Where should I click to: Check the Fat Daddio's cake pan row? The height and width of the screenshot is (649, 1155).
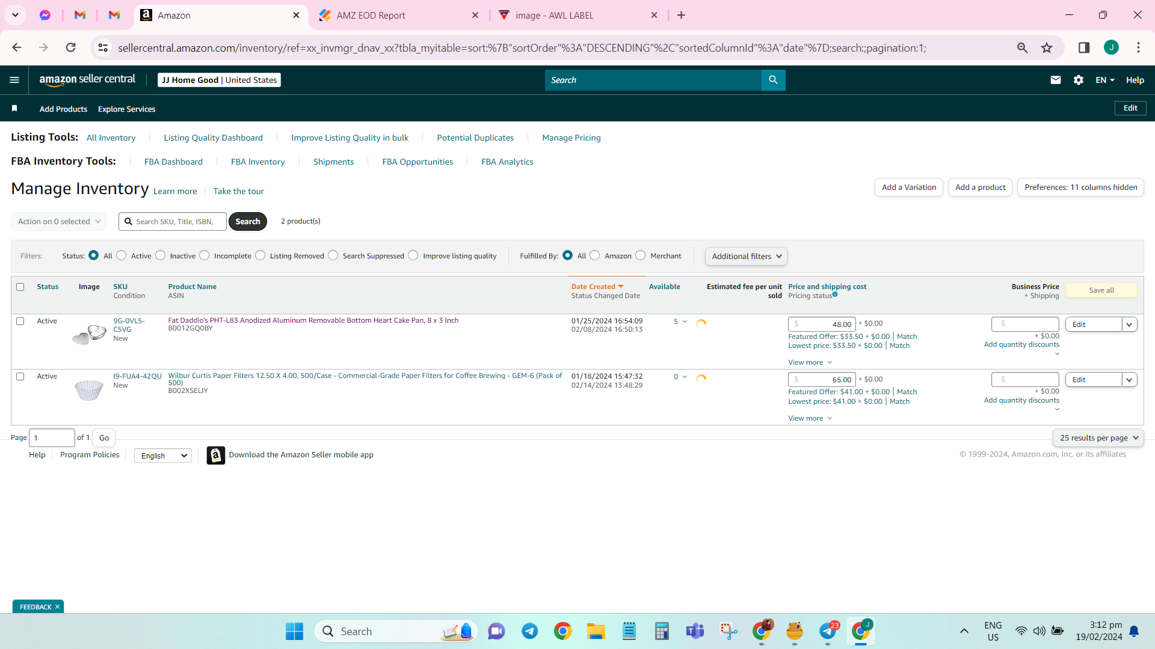tap(20, 321)
